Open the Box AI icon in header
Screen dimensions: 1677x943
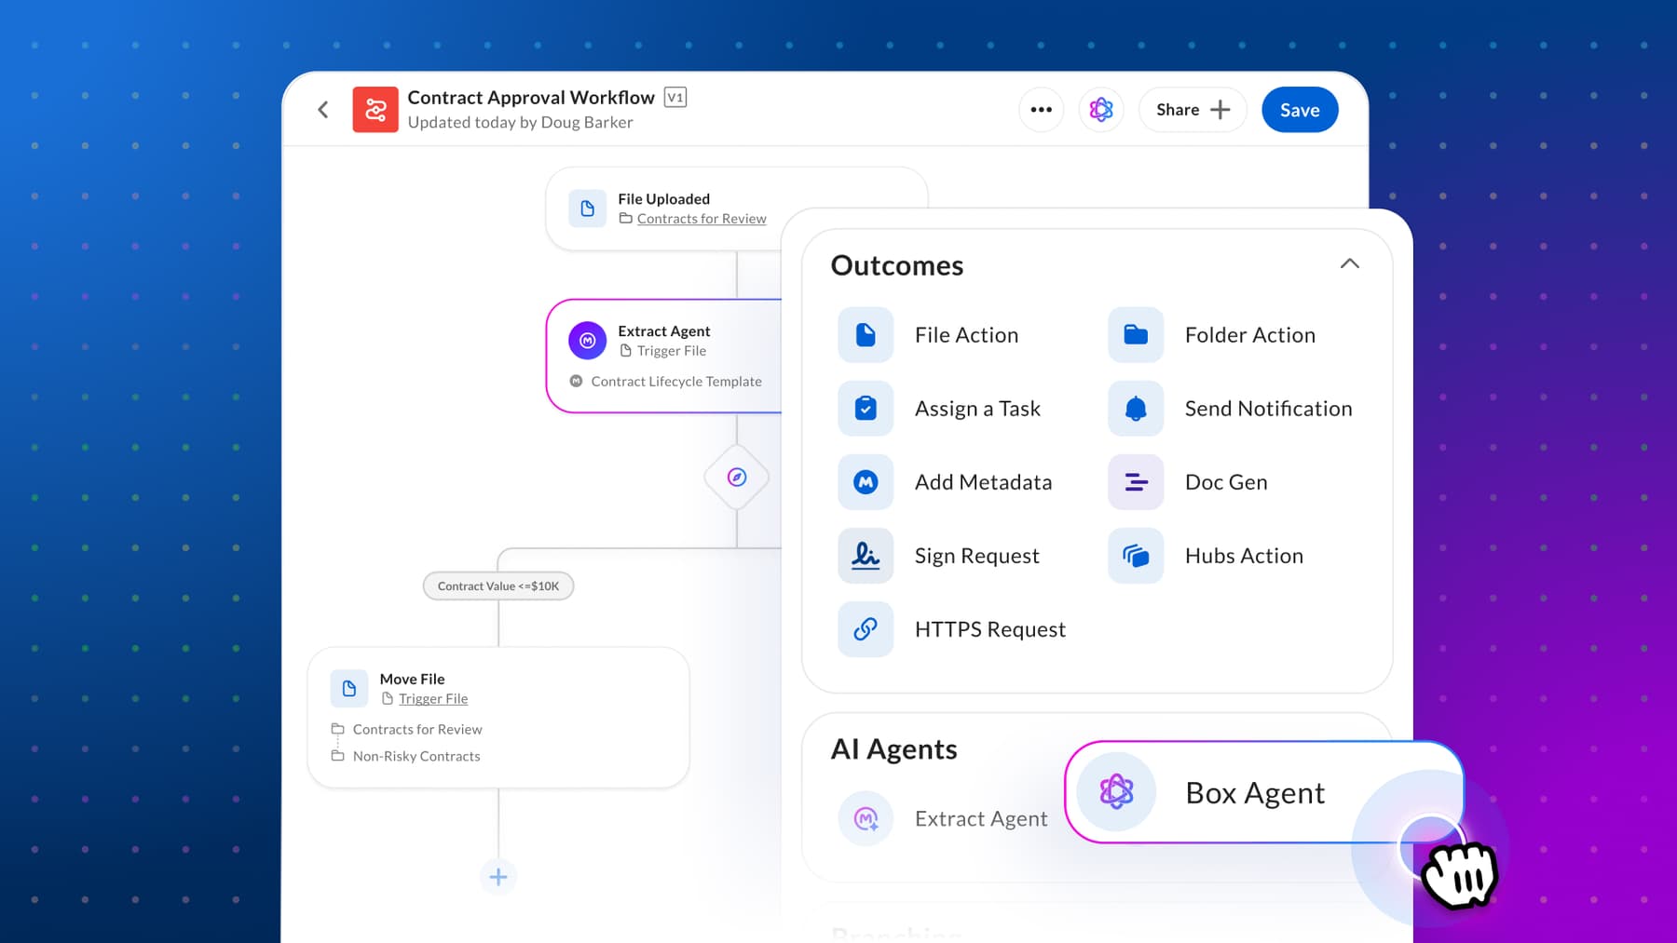[1101, 110]
